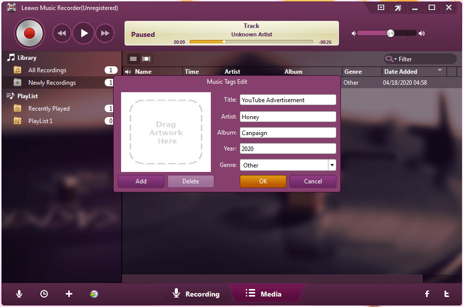This screenshot has width=463, height=307.
Task: Mute audio via left speaker icon
Action: 353,33
